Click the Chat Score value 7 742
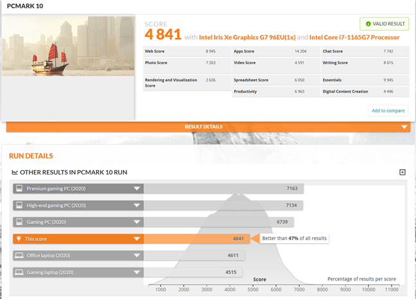Screen dimensions: 416x299 click(388, 51)
